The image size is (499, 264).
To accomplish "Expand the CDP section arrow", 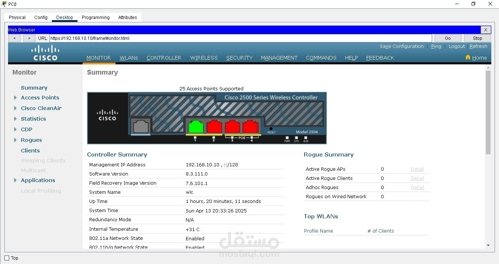I will (15, 129).
